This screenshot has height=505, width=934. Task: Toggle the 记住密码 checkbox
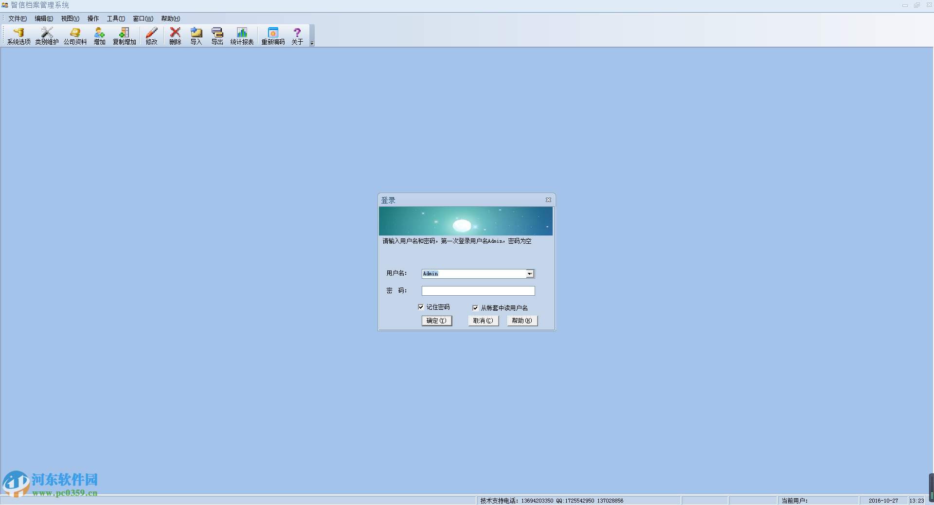tap(421, 307)
